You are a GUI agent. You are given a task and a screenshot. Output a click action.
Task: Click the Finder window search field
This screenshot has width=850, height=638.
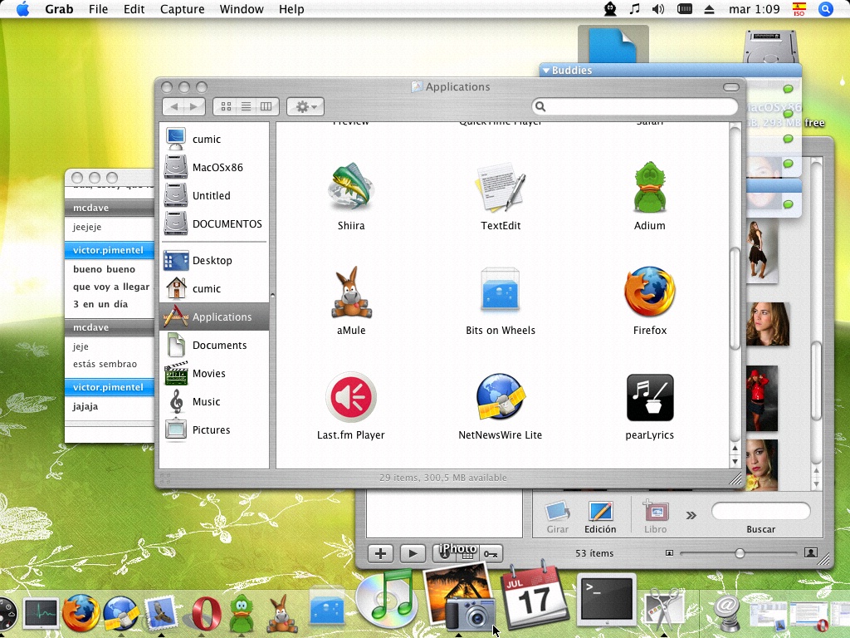point(635,106)
